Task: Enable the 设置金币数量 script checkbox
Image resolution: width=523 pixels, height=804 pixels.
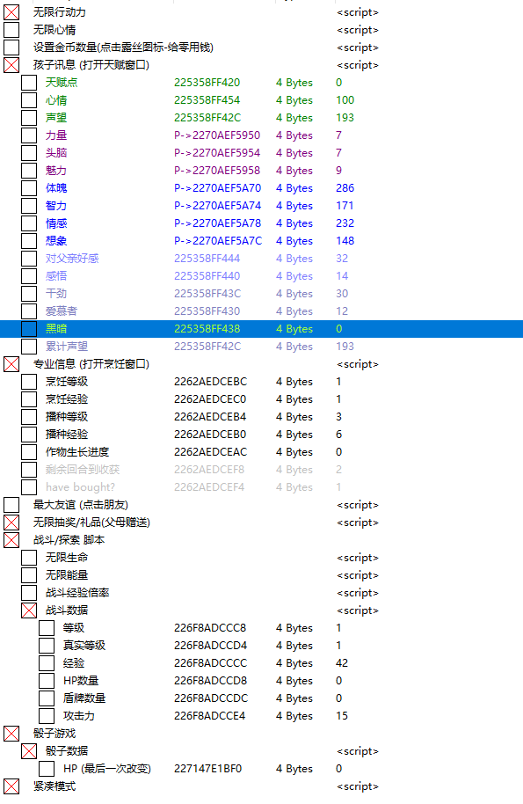Action: pos(11,48)
